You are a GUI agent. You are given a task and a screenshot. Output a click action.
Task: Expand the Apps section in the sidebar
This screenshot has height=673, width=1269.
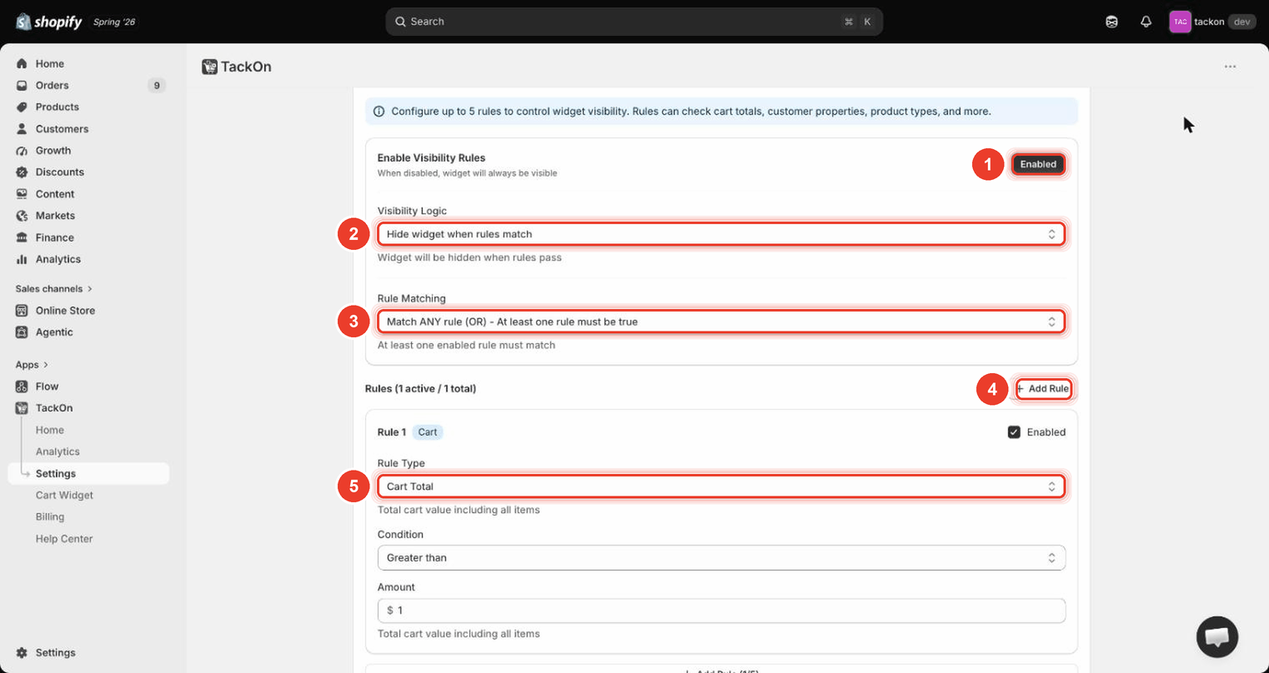coord(32,365)
